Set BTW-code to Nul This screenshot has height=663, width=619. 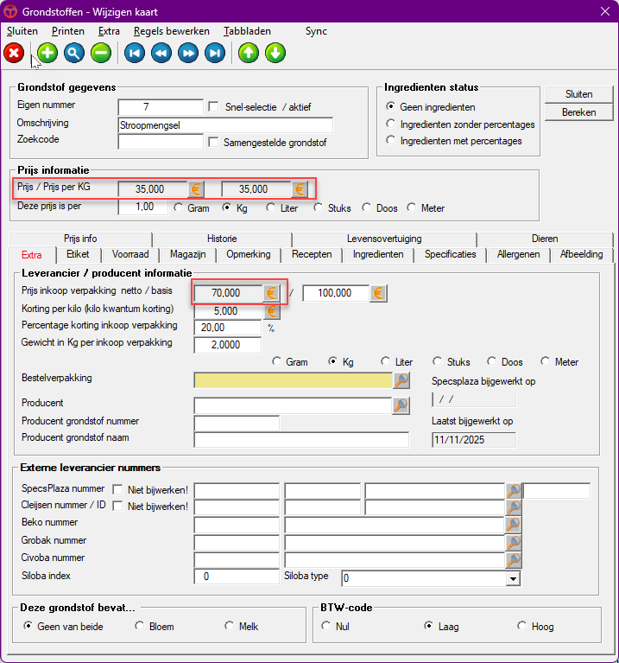click(326, 626)
